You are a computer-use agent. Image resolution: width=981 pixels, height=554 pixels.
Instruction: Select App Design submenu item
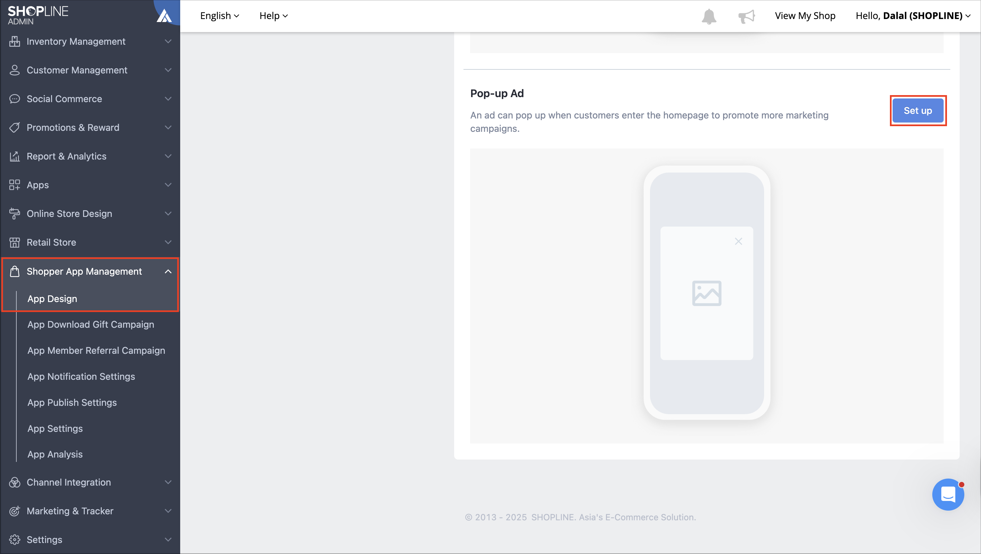52,299
